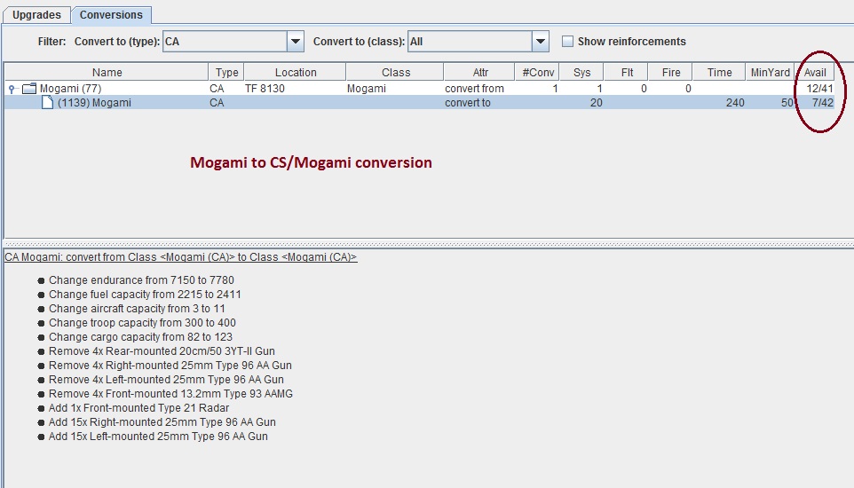Sort by the Class column header

pyautogui.click(x=395, y=73)
